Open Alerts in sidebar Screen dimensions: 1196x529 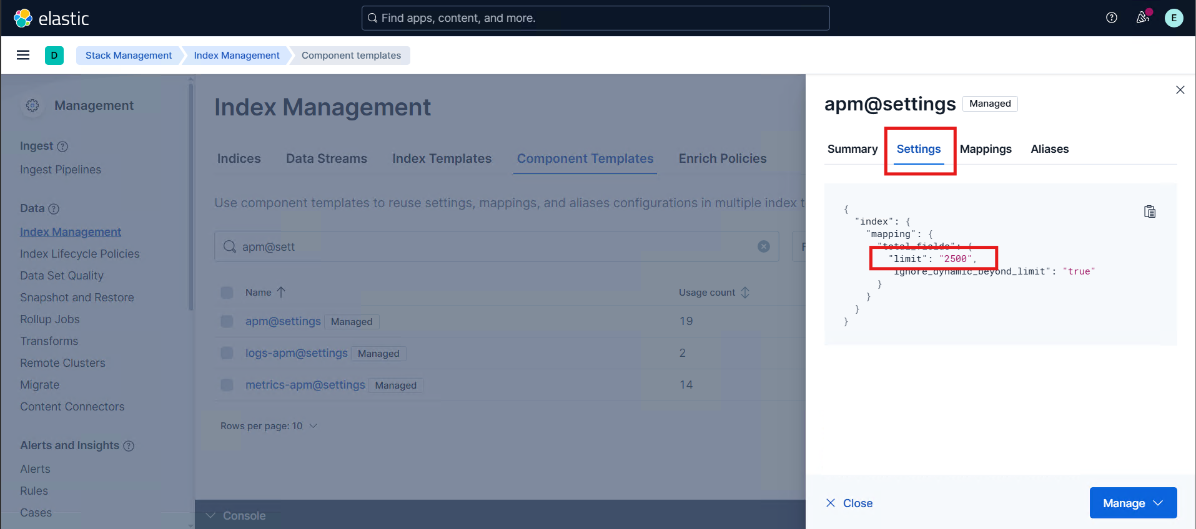coord(35,469)
